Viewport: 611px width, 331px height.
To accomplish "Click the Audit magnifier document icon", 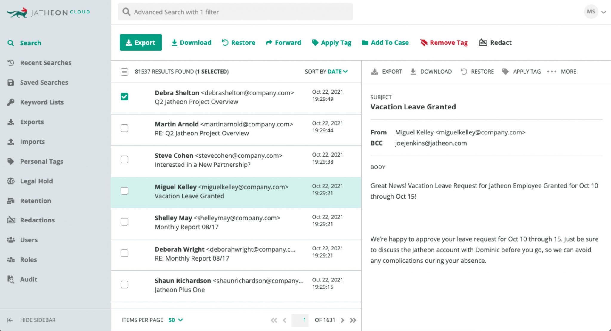I will (x=11, y=279).
